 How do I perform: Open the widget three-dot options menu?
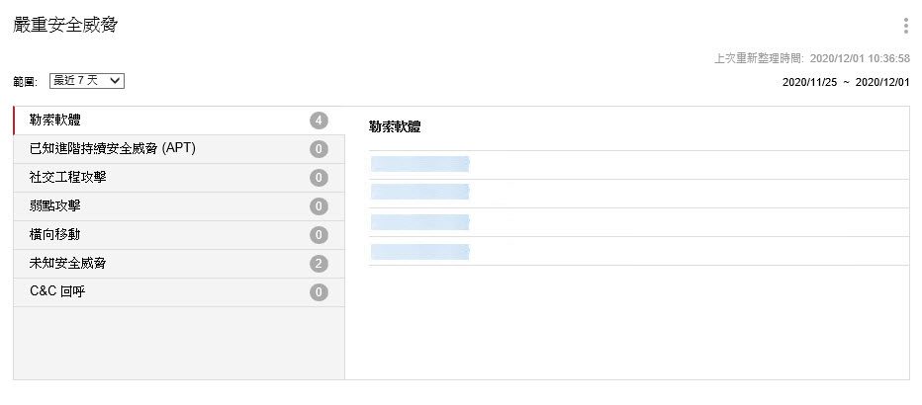pos(905,26)
